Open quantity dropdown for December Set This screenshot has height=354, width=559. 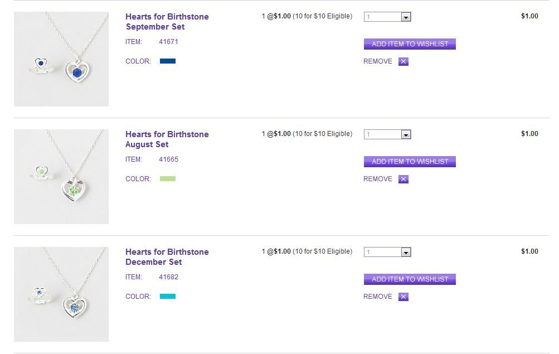tap(406, 253)
